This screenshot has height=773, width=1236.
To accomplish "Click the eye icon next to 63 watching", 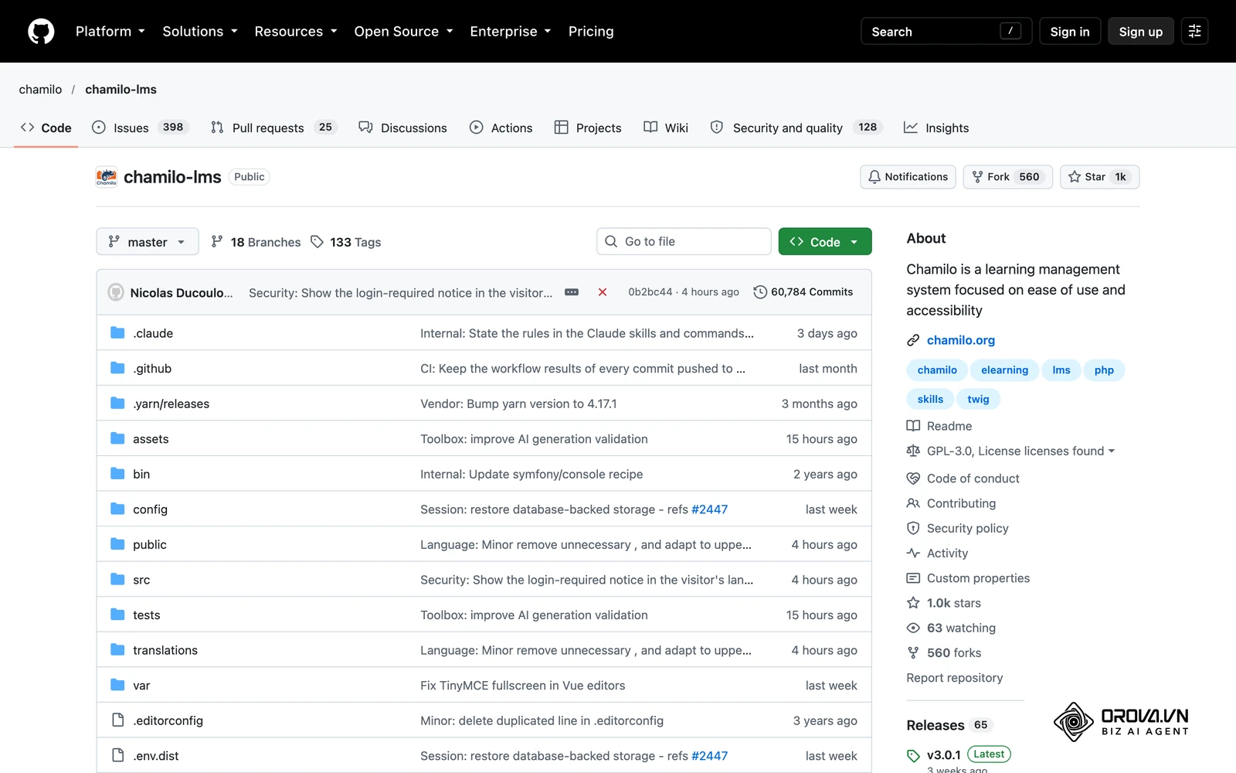I will 913,628.
